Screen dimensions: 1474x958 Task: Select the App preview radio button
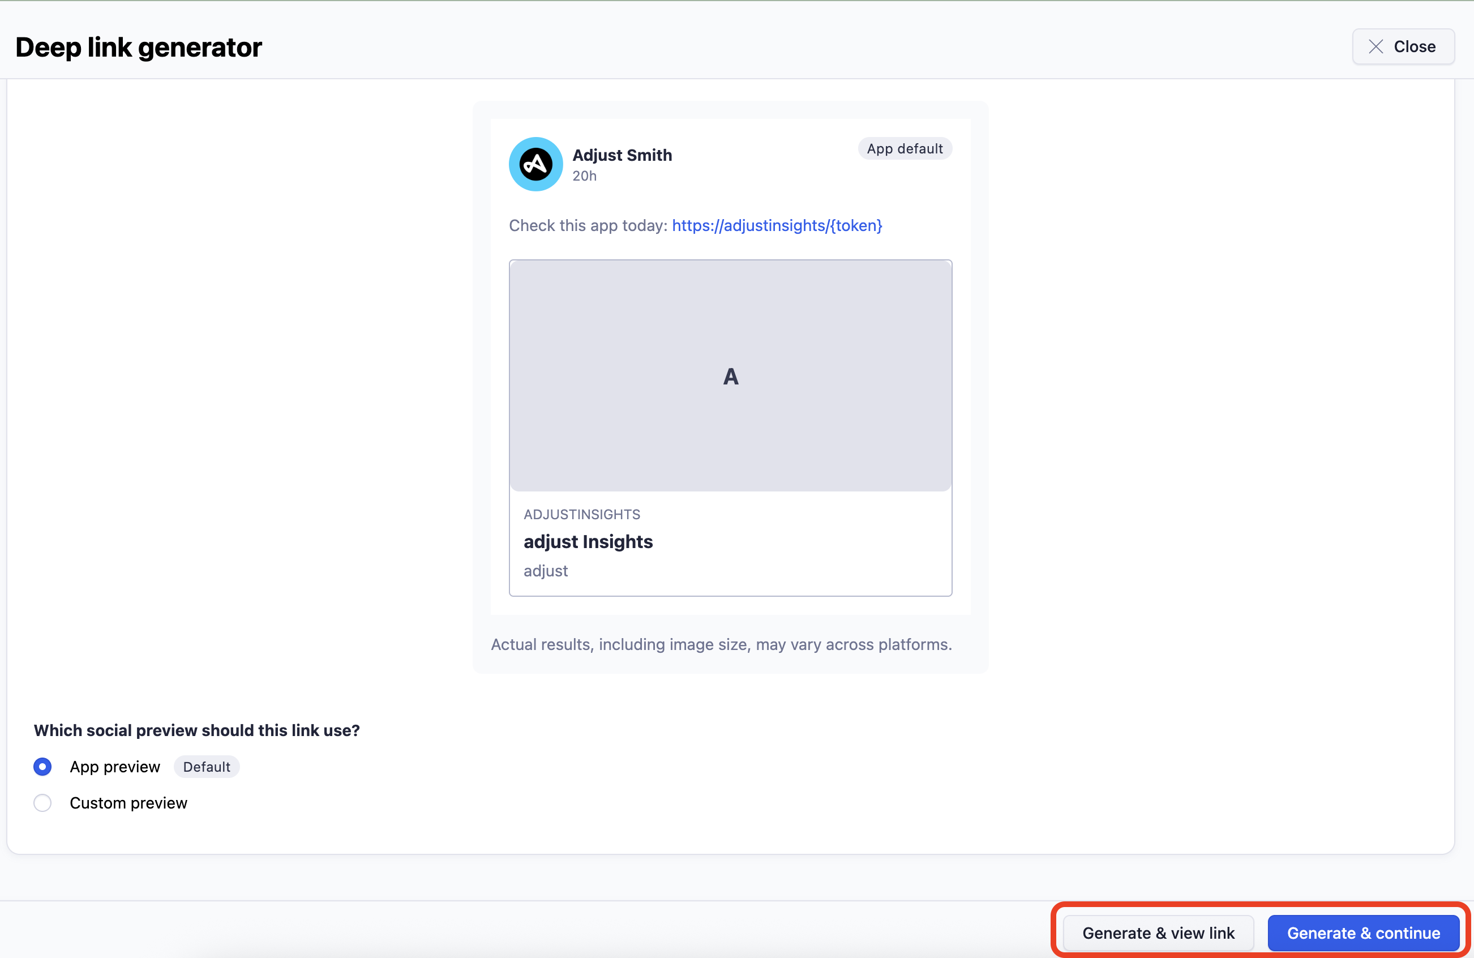point(42,767)
